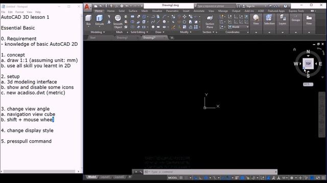Select the Extrude tool
This screenshot has height=183, width=327.
coord(100,20)
